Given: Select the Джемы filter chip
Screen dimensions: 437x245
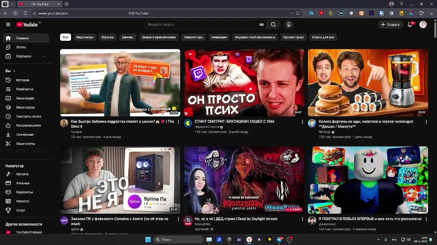Looking at the screenshot, I should 128,37.
